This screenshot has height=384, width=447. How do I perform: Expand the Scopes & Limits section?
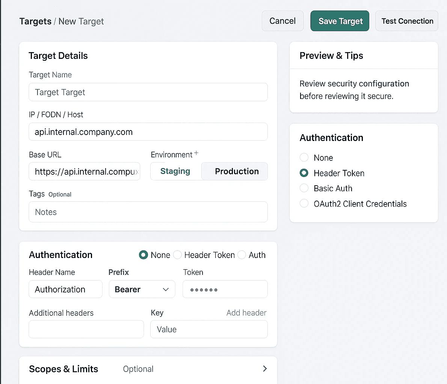pos(63,369)
